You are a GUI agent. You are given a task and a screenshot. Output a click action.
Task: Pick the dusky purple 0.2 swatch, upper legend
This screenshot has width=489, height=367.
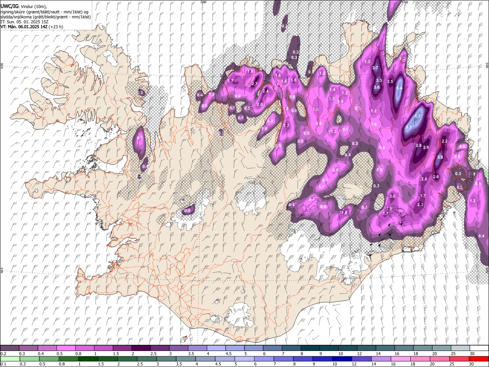coord(10,348)
